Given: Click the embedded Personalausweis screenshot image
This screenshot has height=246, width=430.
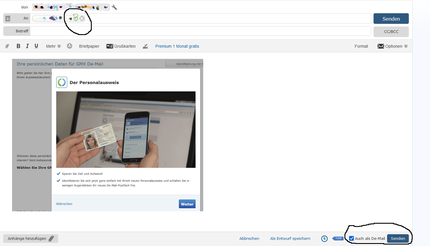Looking at the screenshot, I should pyautogui.click(x=108, y=135).
